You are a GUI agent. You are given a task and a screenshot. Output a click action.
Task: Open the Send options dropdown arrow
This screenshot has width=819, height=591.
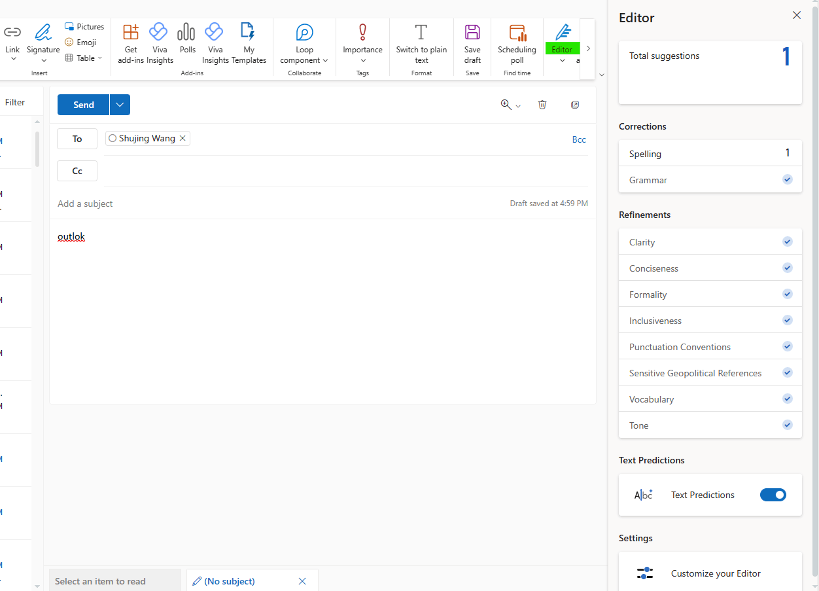click(x=120, y=105)
